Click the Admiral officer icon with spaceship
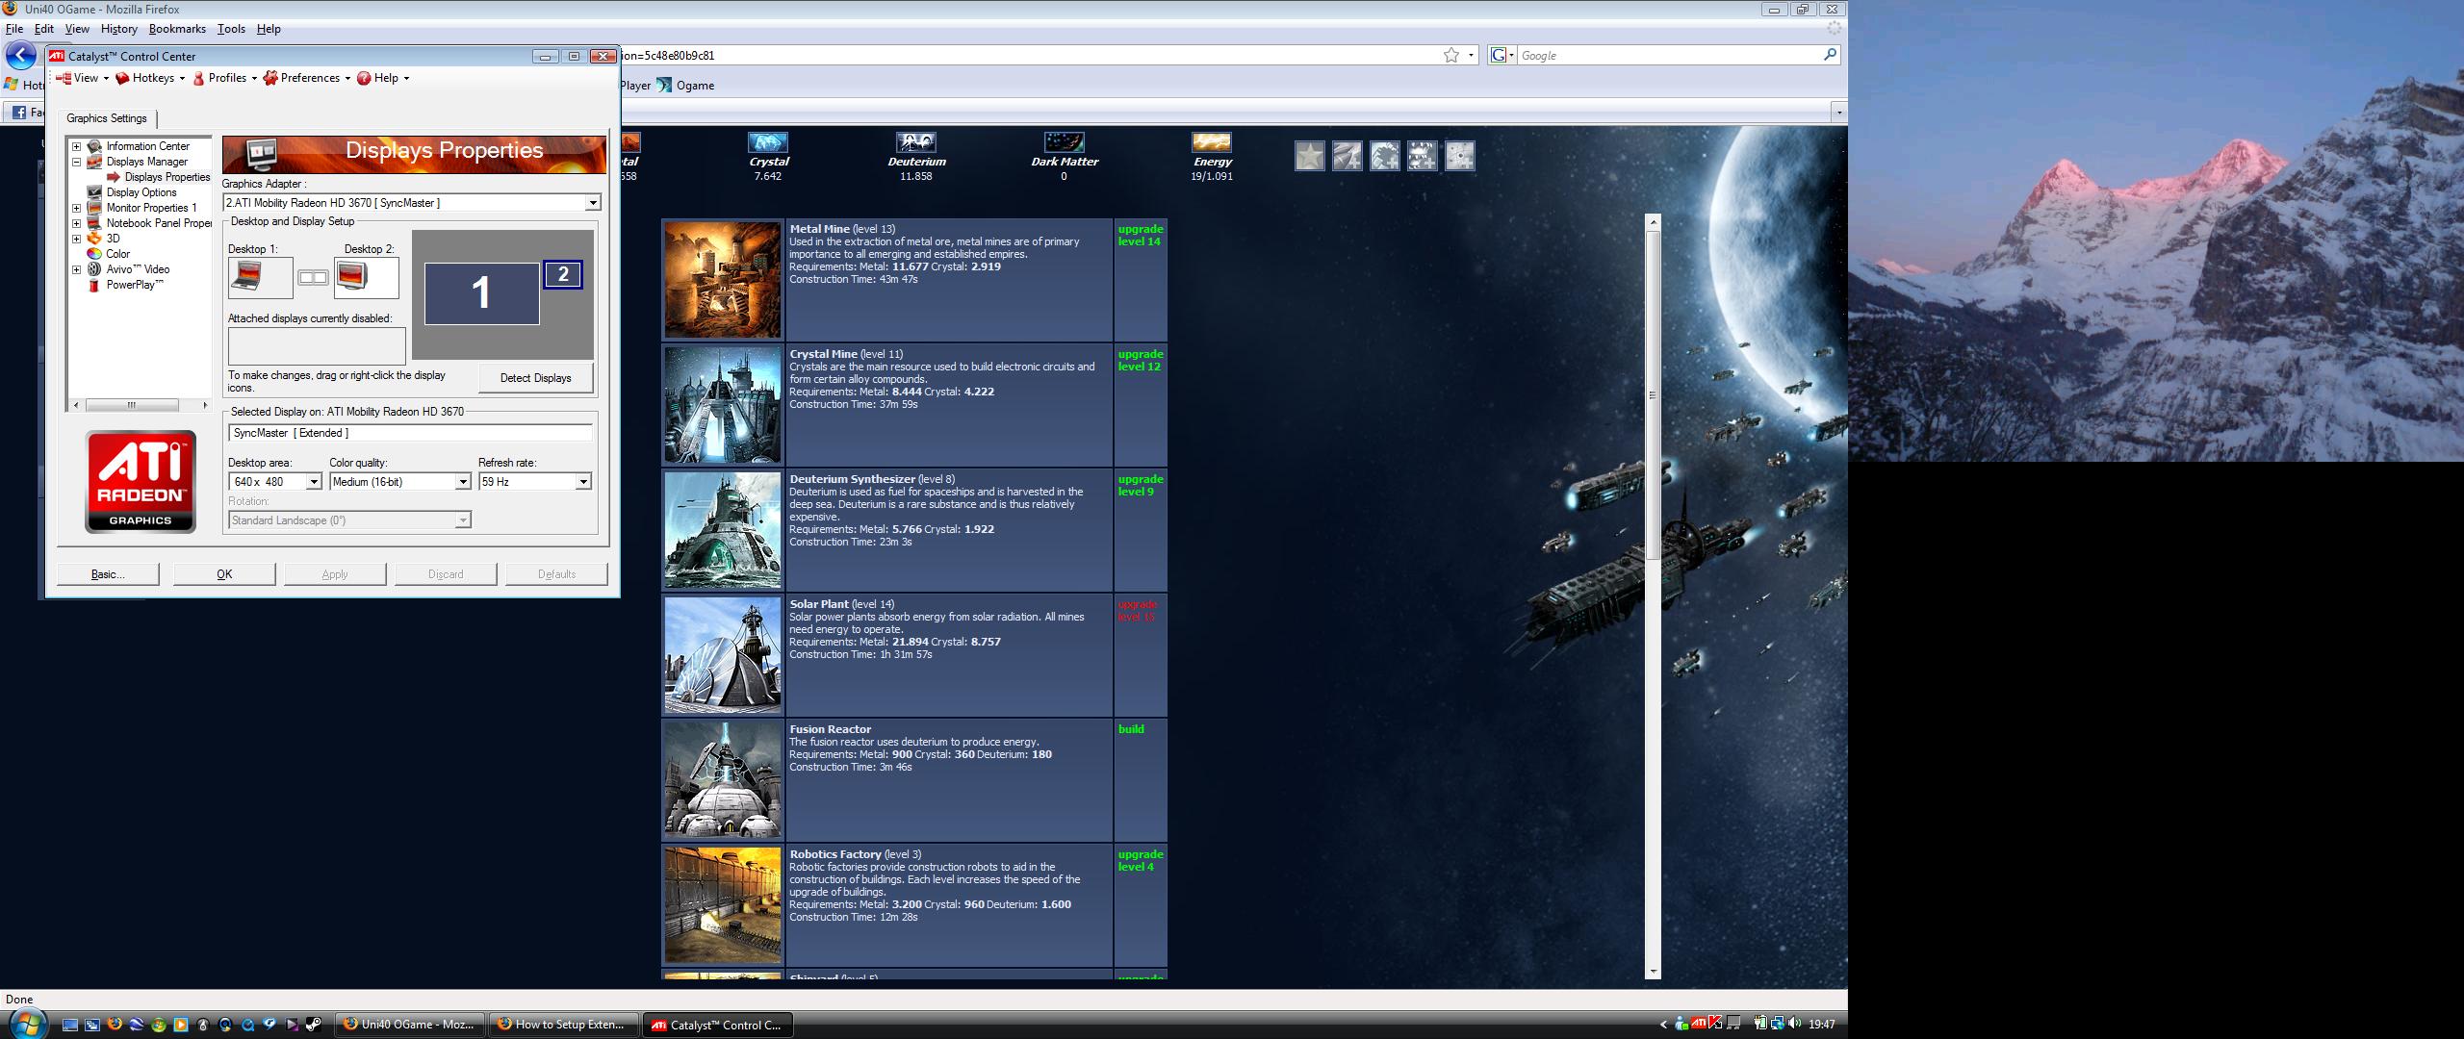The image size is (2464, 1039). point(1347,156)
